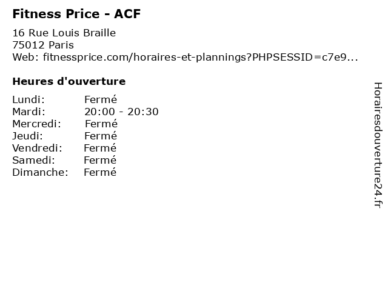The width and height of the screenshot is (388, 291).
Task: Select the Vendredi day label
Action: (x=38, y=148)
